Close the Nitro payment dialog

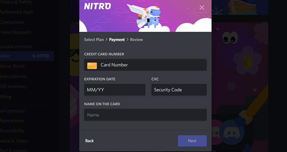coord(202,7)
